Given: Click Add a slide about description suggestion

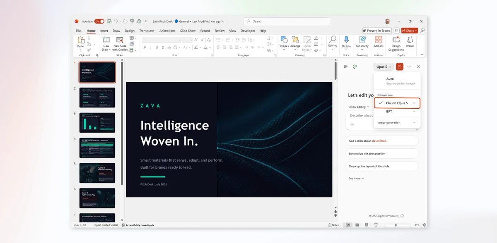Looking at the screenshot, I should pyautogui.click(x=382, y=141).
